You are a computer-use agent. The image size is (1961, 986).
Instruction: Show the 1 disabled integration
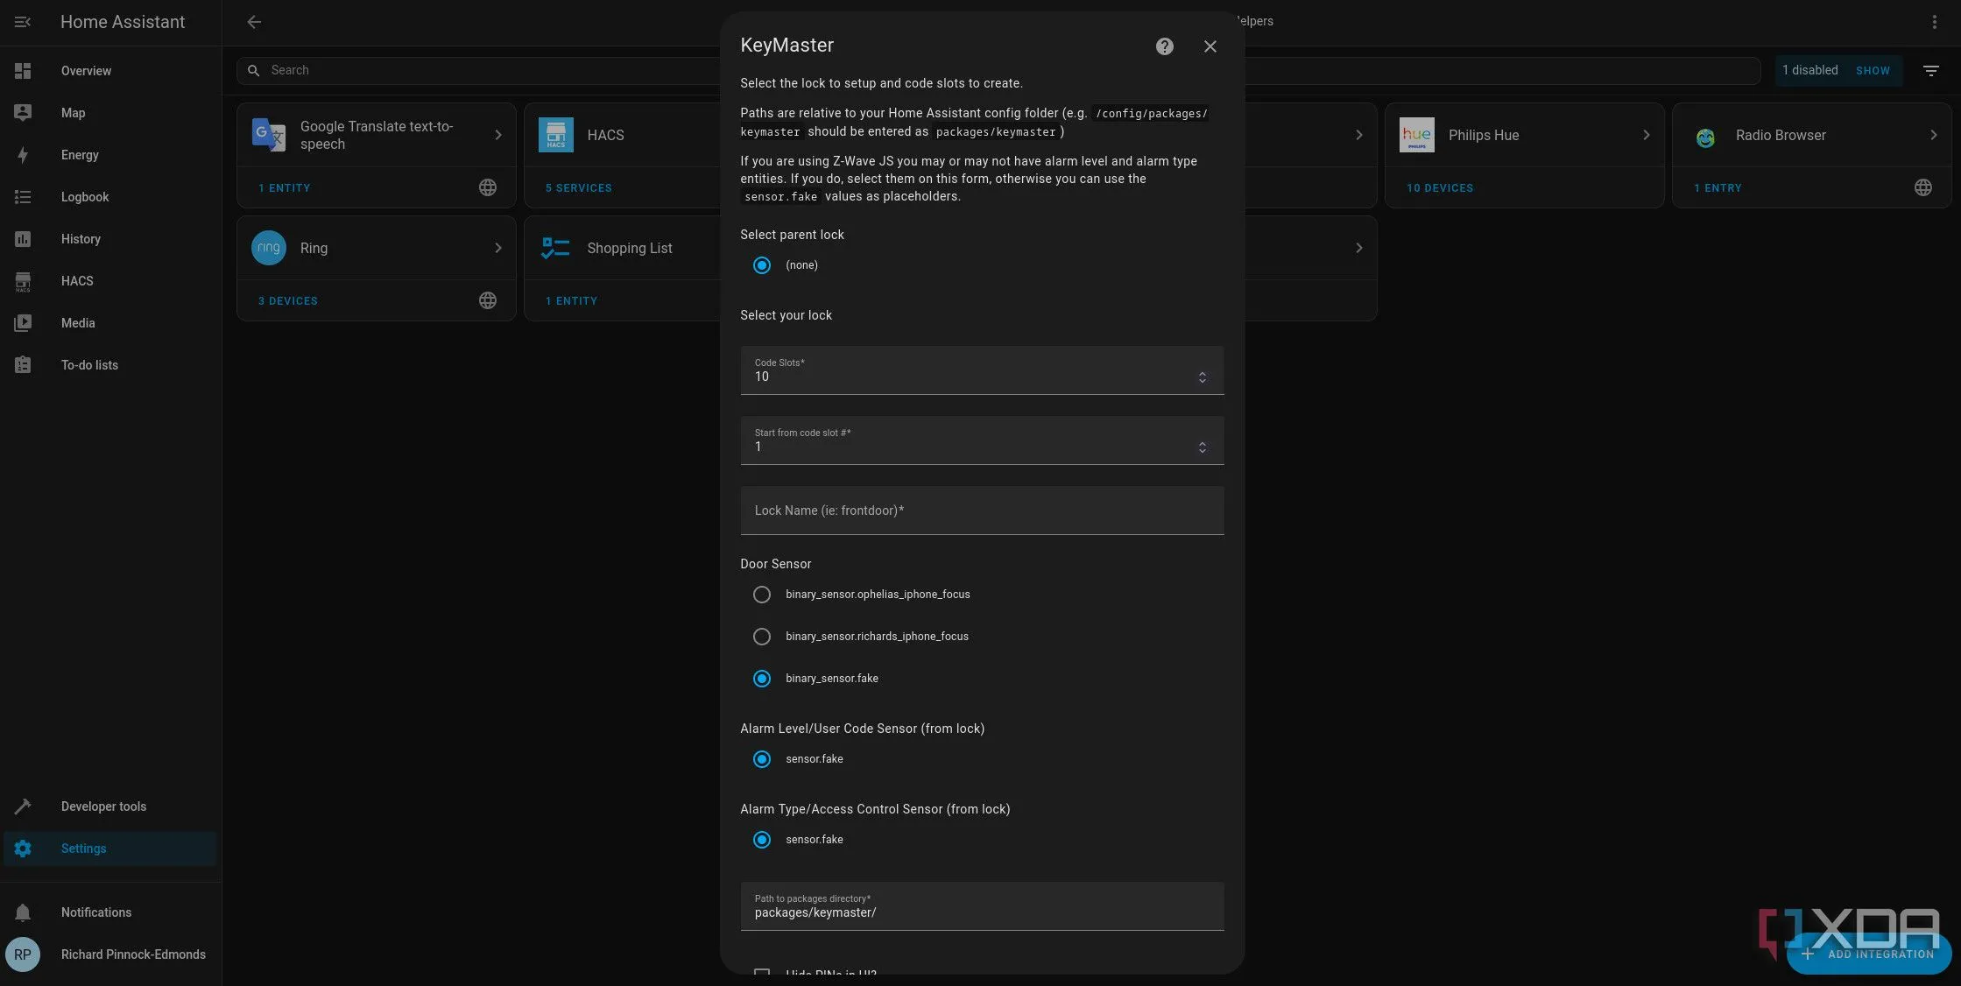[1873, 71]
